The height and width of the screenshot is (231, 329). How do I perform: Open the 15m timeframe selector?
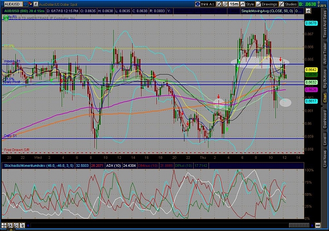click(x=234, y=4)
